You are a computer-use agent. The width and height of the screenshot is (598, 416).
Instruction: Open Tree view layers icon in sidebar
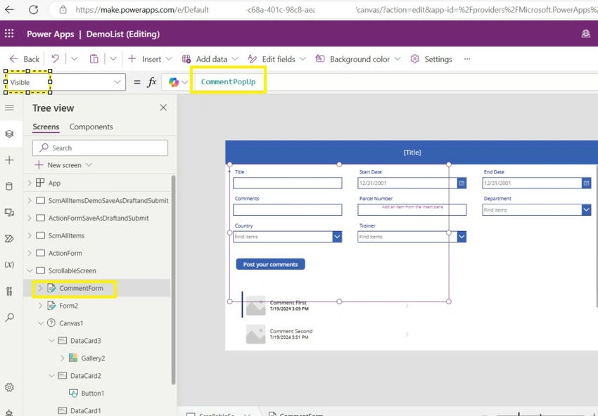(x=10, y=134)
